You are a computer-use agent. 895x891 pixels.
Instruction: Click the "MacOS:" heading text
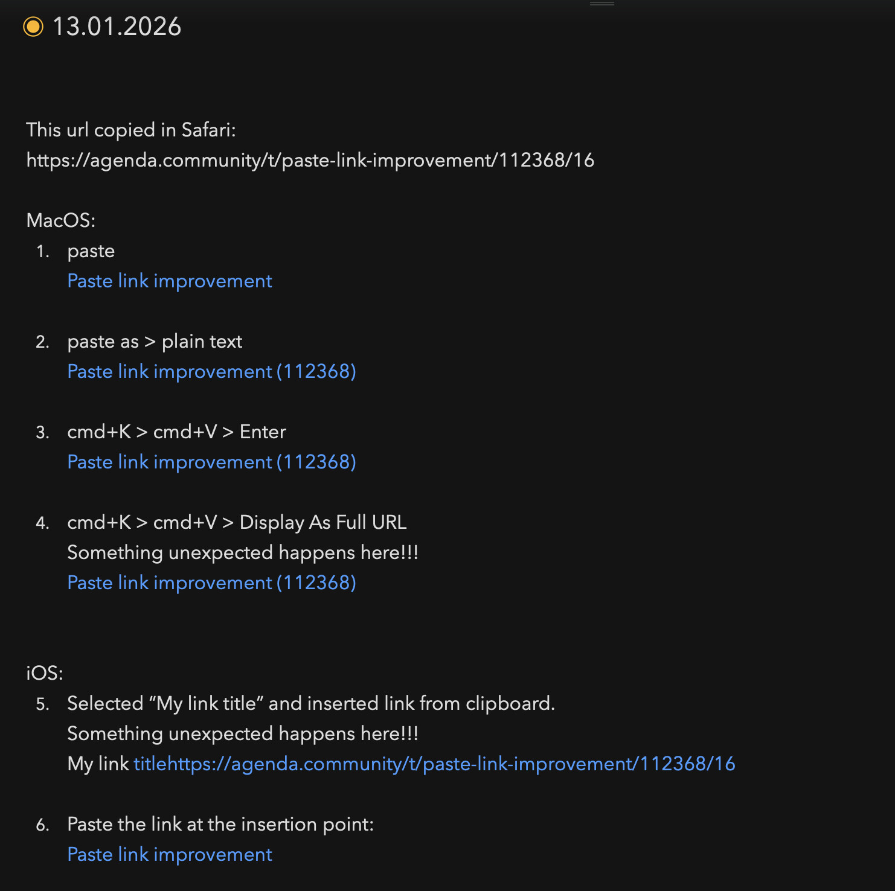[x=61, y=221]
